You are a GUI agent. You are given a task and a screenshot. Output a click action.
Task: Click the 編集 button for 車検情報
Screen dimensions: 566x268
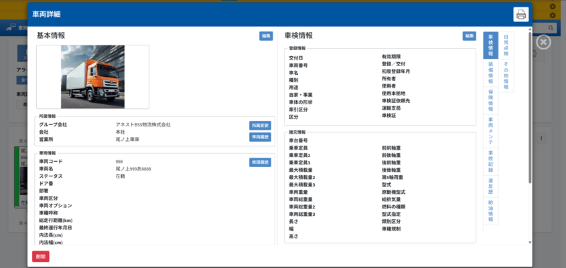tap(469, 36)
